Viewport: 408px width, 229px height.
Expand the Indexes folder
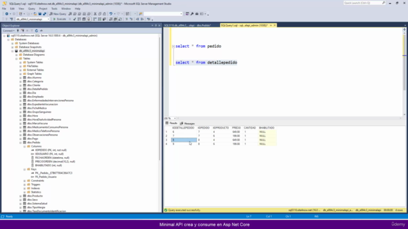(25, 188)
